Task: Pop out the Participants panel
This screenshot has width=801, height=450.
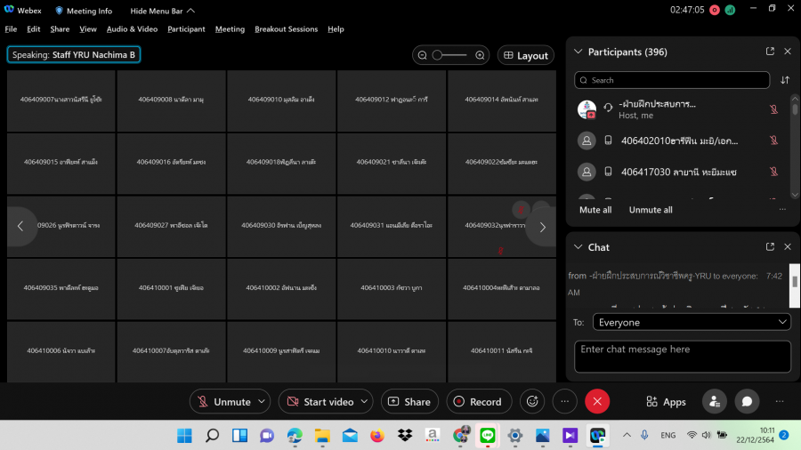Action: (x=770, y=52)
